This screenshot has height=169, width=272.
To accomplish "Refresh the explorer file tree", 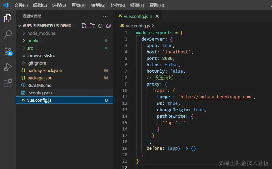I will click(x=100, y=26).
